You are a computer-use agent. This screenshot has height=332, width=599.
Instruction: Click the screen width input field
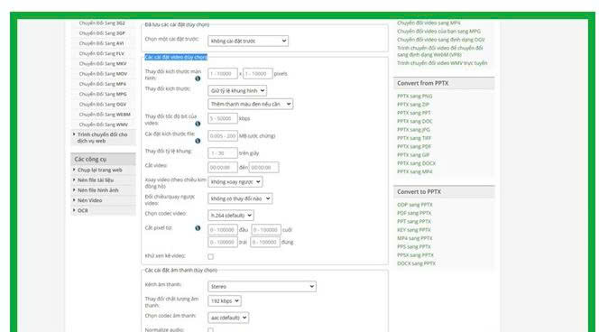[223, 74]
